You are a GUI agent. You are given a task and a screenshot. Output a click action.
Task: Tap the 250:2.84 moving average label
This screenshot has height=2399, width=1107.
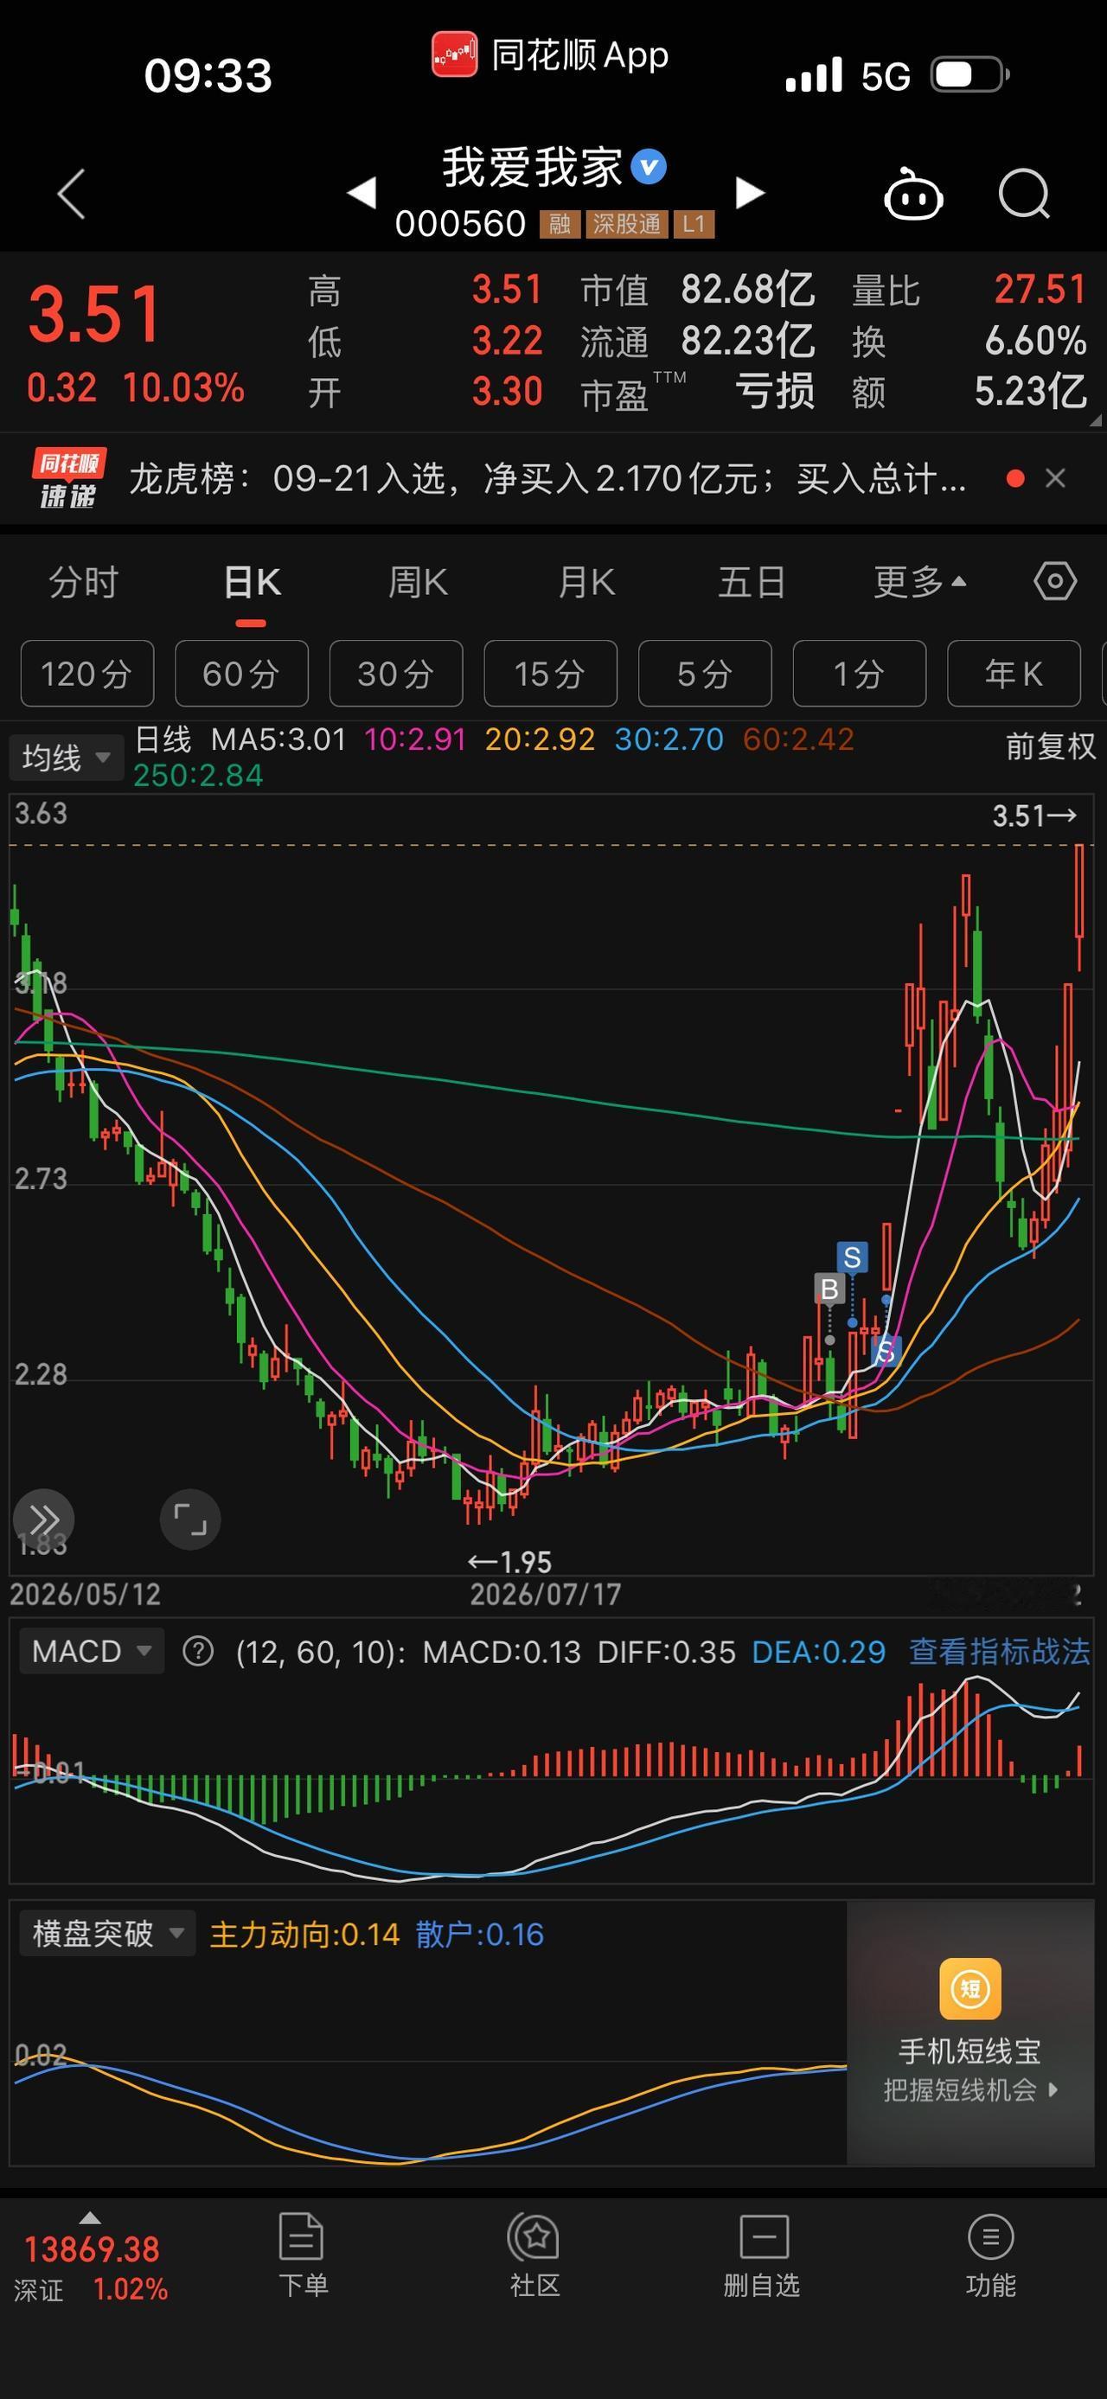click(198, 775)
